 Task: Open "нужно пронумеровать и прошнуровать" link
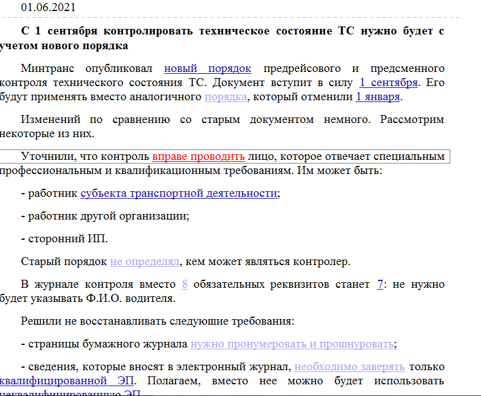coord(292,344)
